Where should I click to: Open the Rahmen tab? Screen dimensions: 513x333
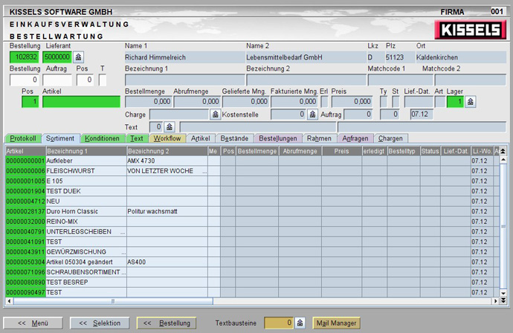319,138
